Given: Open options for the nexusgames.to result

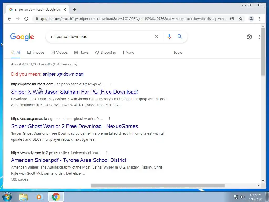Looking at the screenshot, I should (x=110, y=119).
